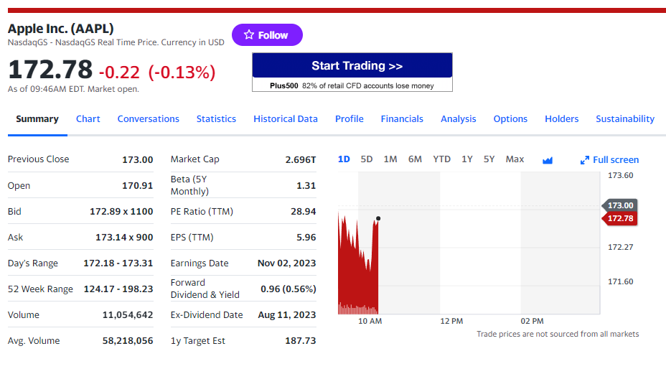Select the Open value 170.91

pos(138,186)
